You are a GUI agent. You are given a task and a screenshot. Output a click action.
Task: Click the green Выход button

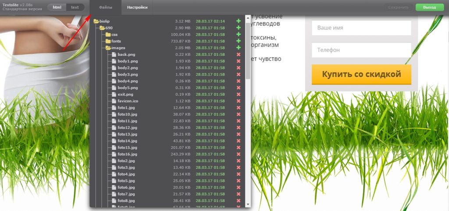click(x=430, y=7)
